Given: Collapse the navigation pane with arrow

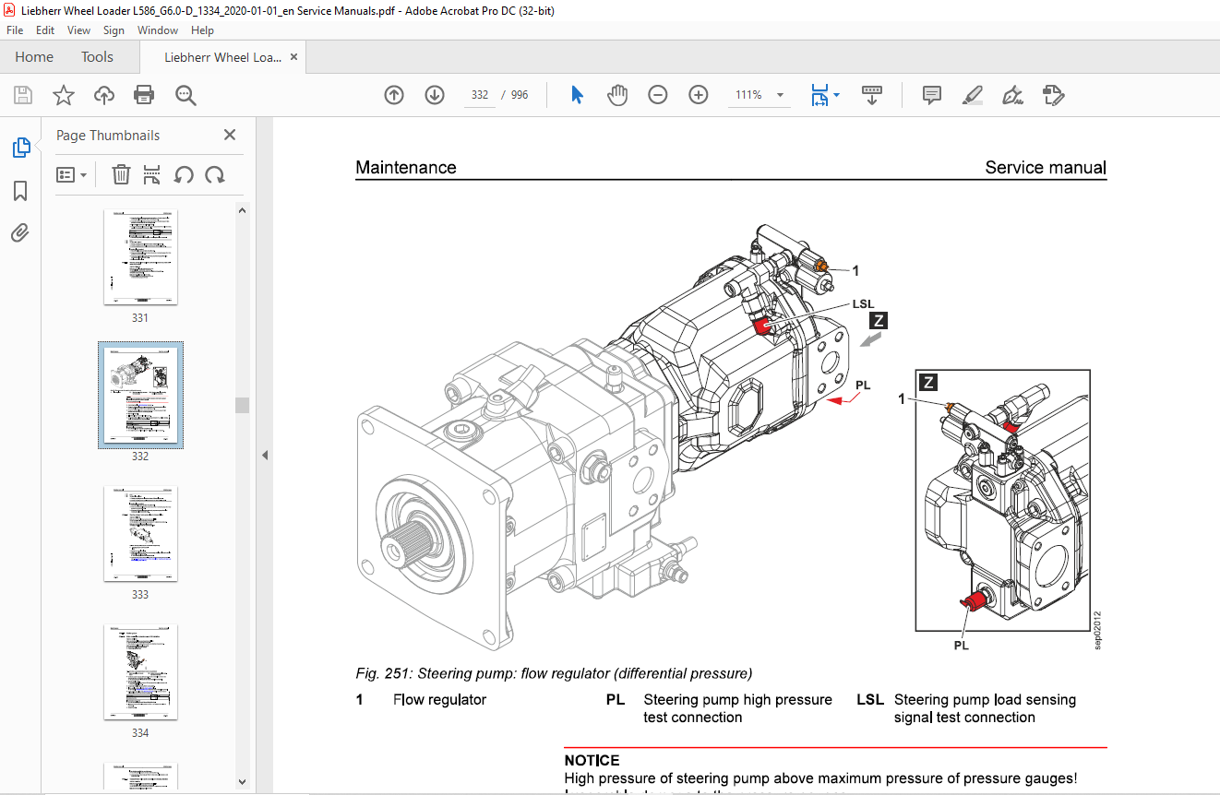Looking at the screenshot, I should point(265,455).
